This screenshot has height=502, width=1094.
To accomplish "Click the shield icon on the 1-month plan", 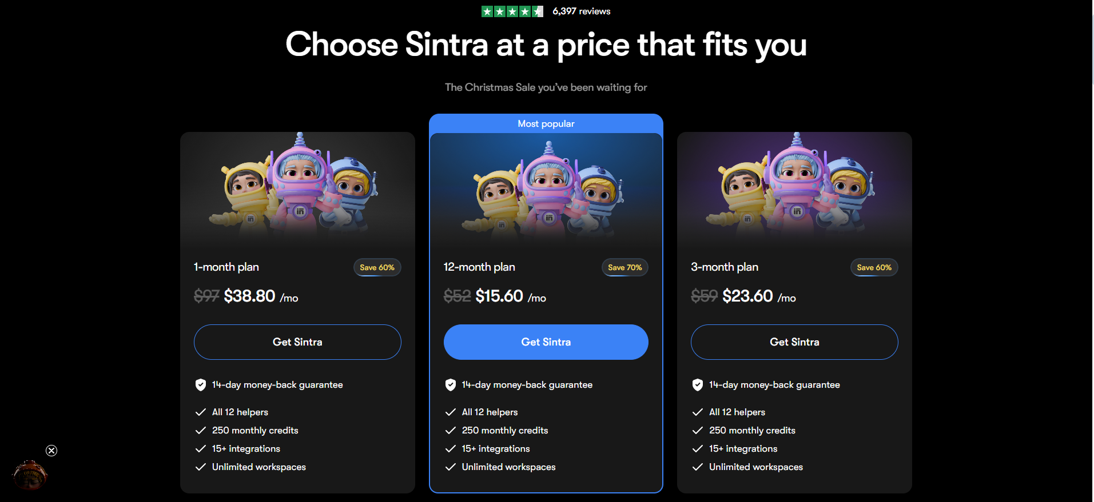I will (x=201, y=385).
